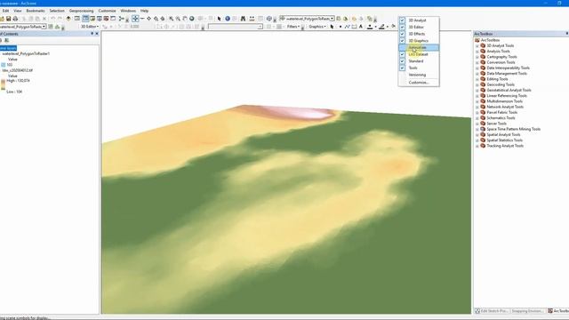
Task: Open the Help menu
Action: pyautogui.click(x=144, y=11)
